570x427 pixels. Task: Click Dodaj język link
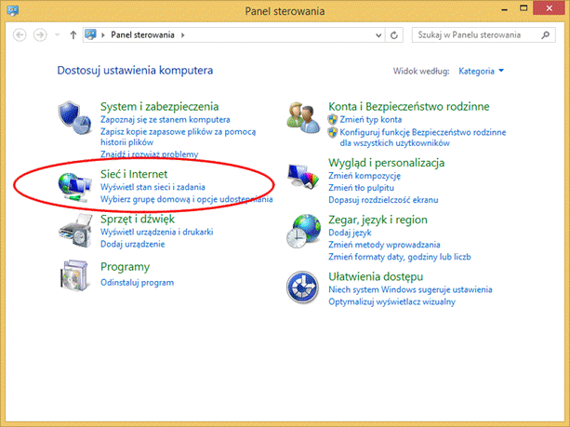pos(350,233)
